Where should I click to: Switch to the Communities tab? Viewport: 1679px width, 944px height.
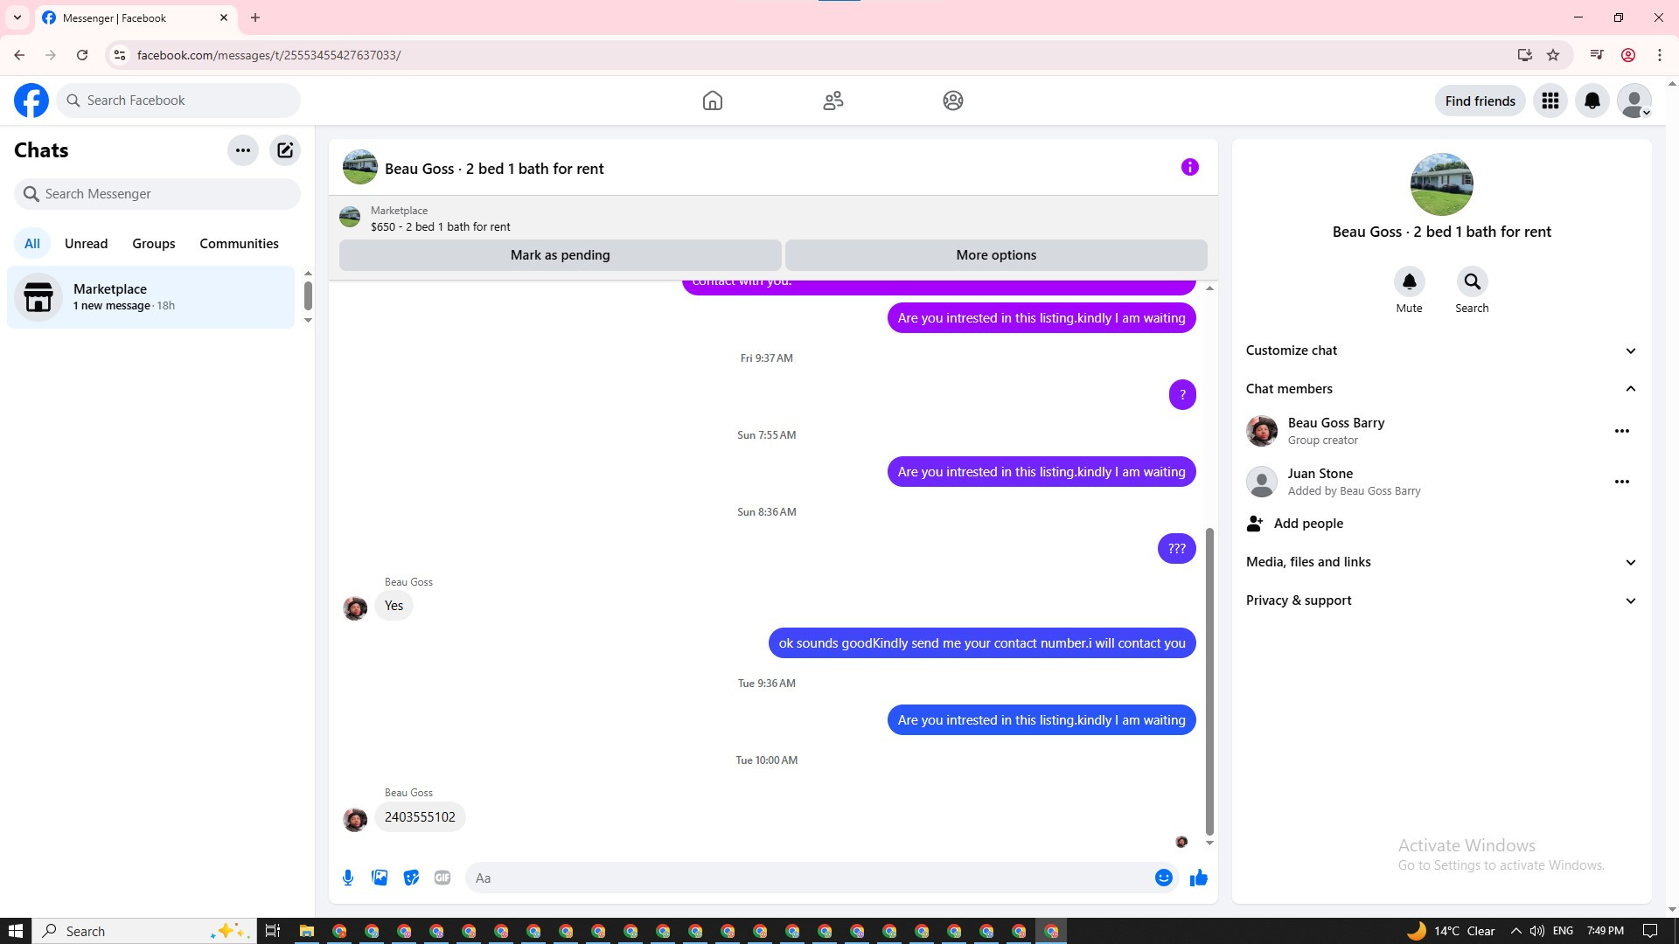(239, 244)
